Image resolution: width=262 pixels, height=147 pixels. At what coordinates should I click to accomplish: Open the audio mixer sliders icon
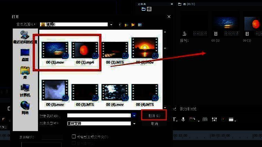click(214, 119)
